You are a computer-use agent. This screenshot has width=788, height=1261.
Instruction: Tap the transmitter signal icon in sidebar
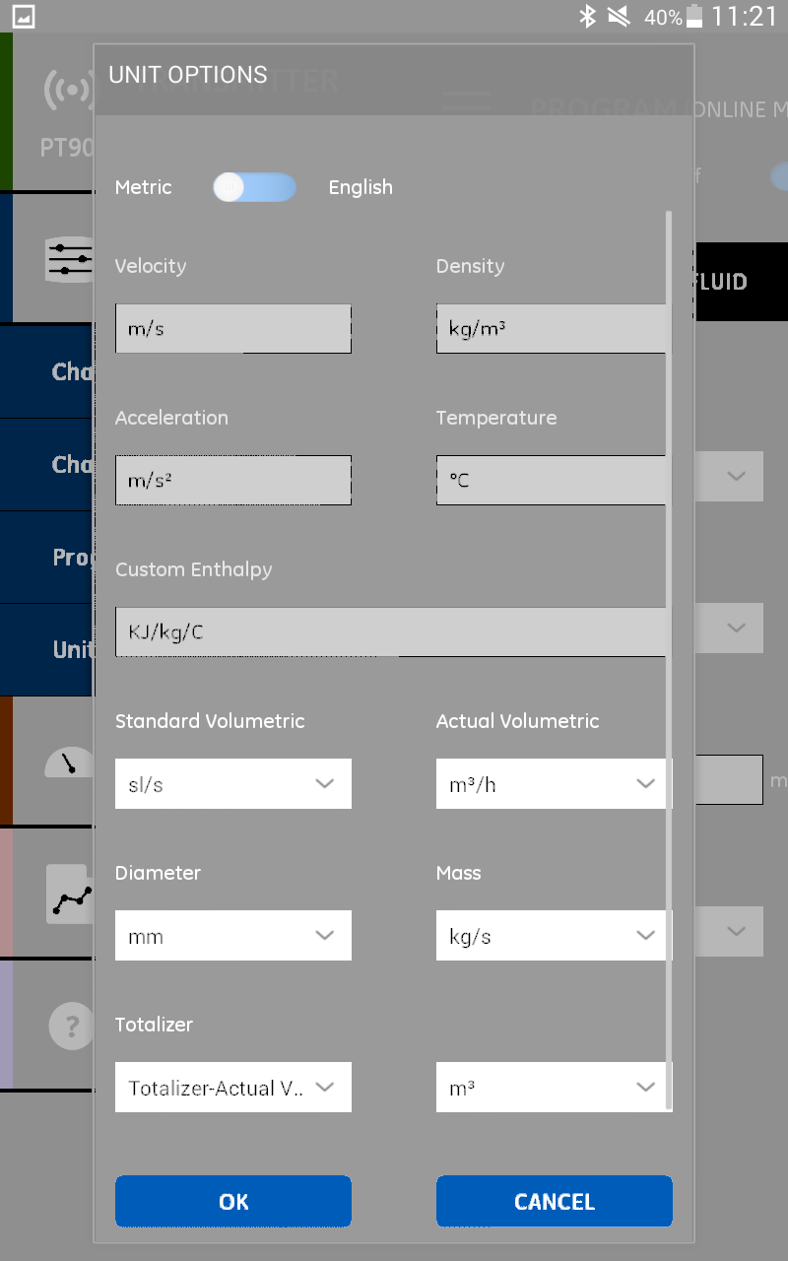click(69, 91)
